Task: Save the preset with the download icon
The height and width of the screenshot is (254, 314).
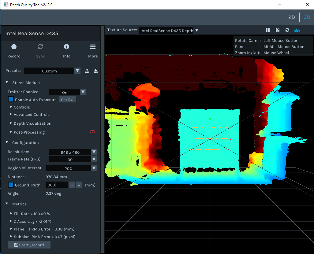Action: coord(96,71)
